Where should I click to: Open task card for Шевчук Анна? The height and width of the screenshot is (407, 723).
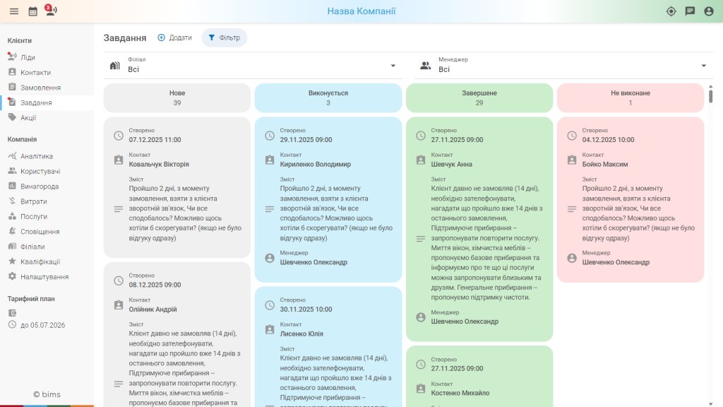[479, 229]
